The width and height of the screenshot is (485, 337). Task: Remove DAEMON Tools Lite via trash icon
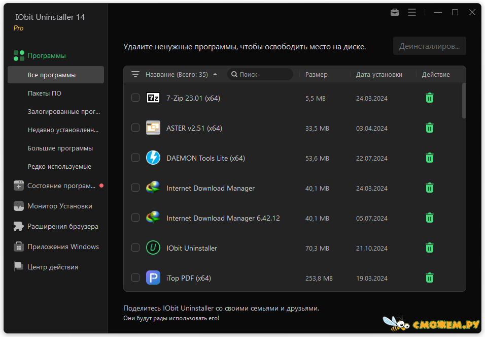[430, 158]
